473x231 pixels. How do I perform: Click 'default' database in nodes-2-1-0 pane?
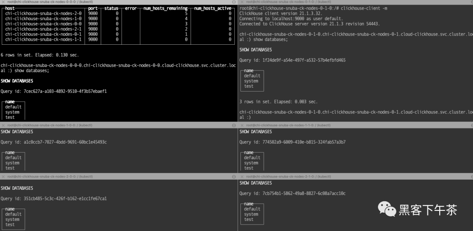[x=252, y=209]
